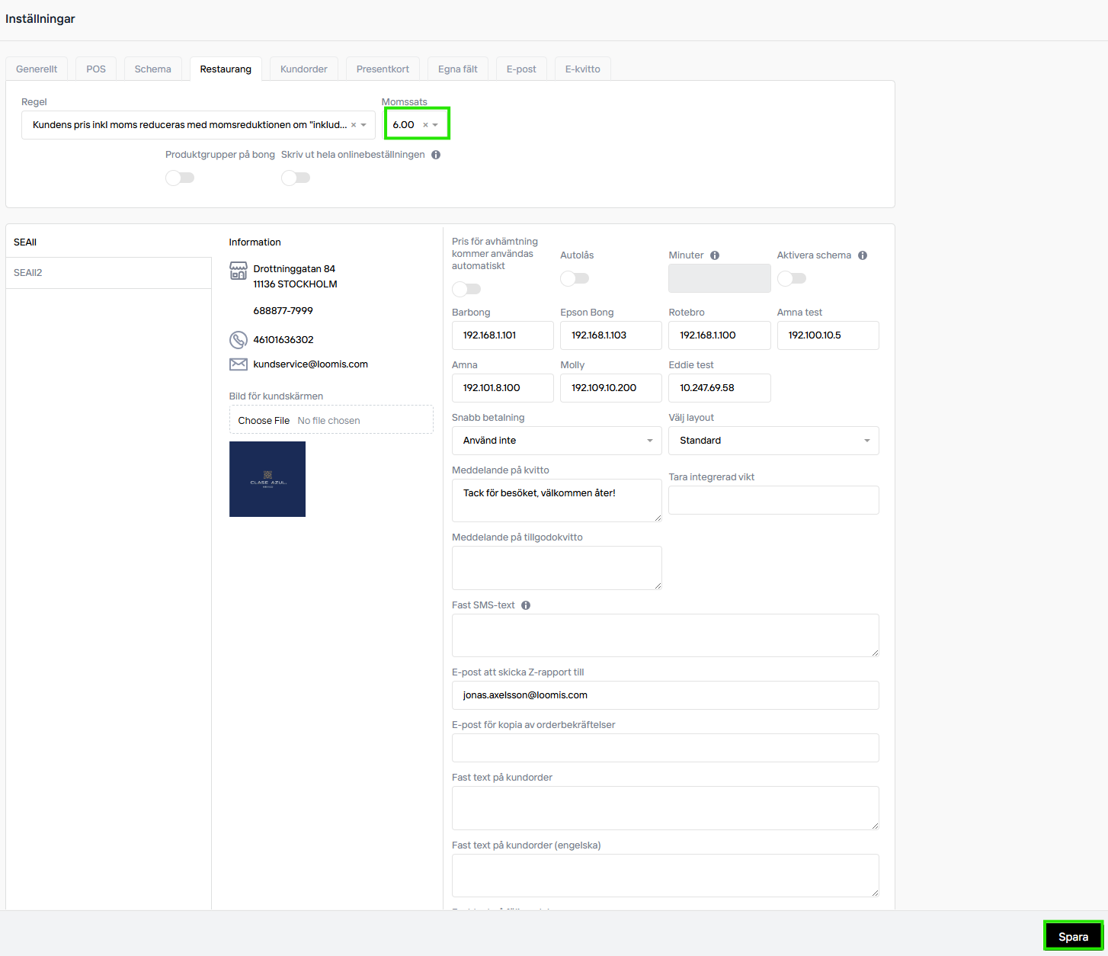The width and height of the screenshot is (1108, 956).
Task: Click info icon beside Skriv ut hela onlinebeställningen
Action: [436, 155]
